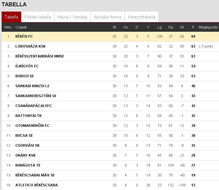
Task: Click the P points column header
Action: 193,27
